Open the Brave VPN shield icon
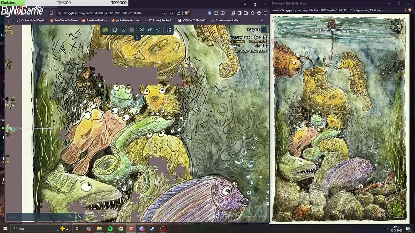This screenshot has height=233, width=415. pyautogui.click(x=259, y=13)
